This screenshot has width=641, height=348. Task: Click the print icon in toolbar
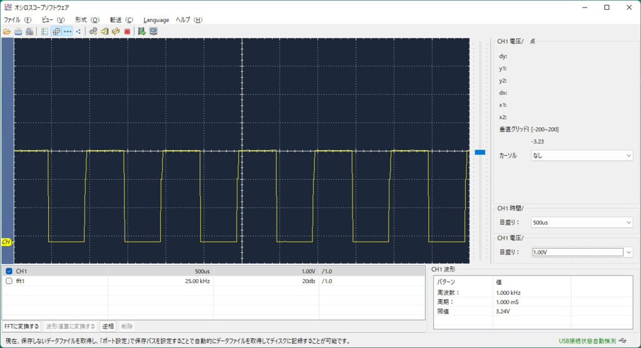point(18,31)
